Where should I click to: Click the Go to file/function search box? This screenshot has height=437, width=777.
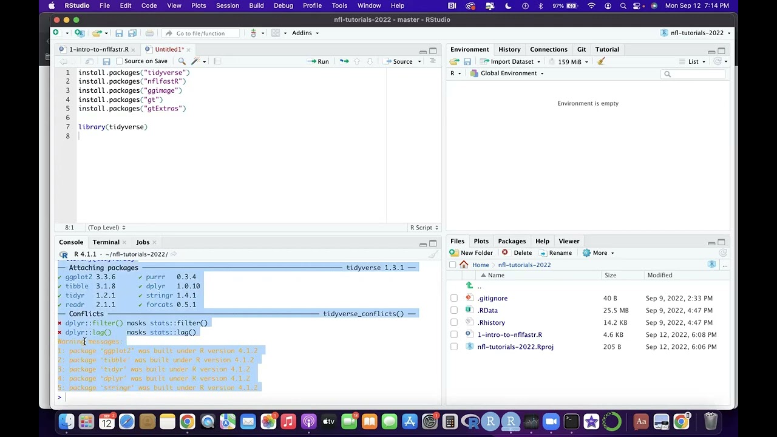pos(200,33)
